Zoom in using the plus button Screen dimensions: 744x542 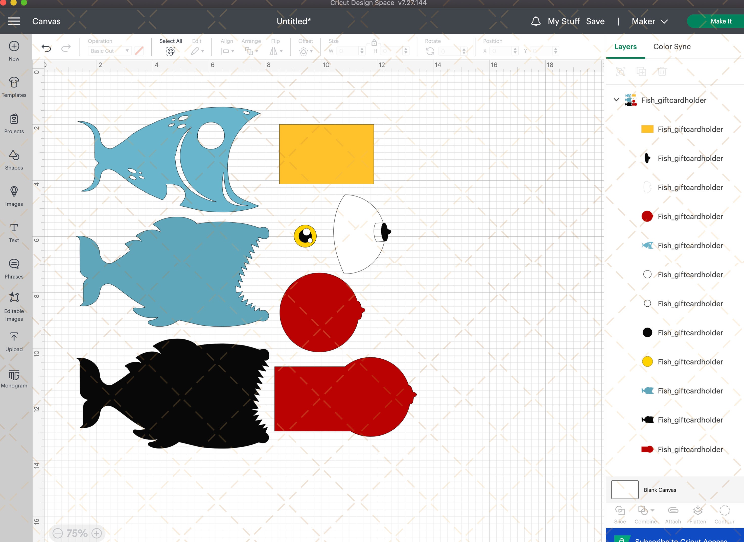point(97,533)
